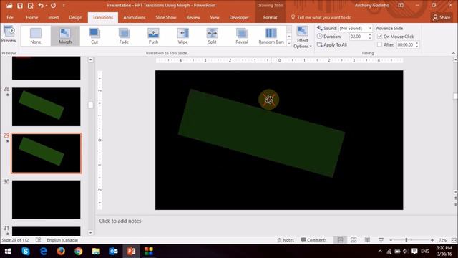Show next row of transitions gallery
The height and width of the screenshot is (258, 458).
[x=289, y=37]
